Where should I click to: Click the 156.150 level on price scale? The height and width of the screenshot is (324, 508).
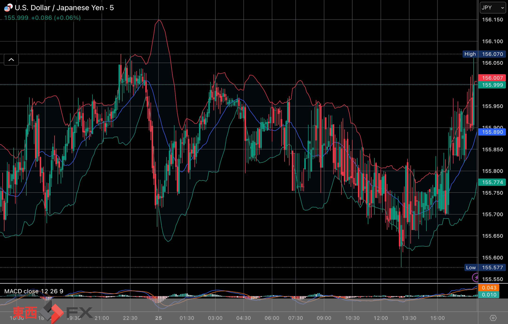492,20
